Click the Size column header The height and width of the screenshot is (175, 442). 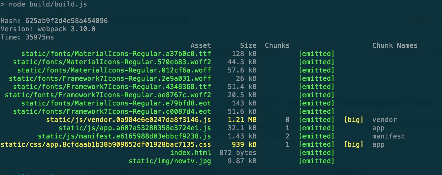[x=248, y=45]
